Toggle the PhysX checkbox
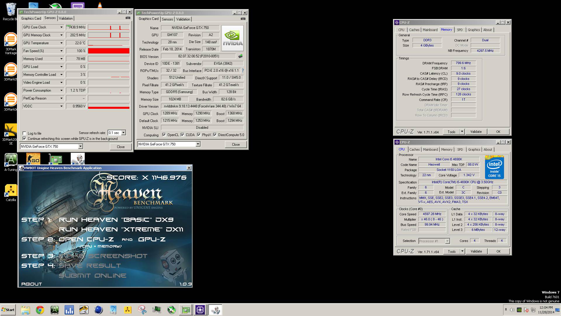561x316 pixels. 199,135
